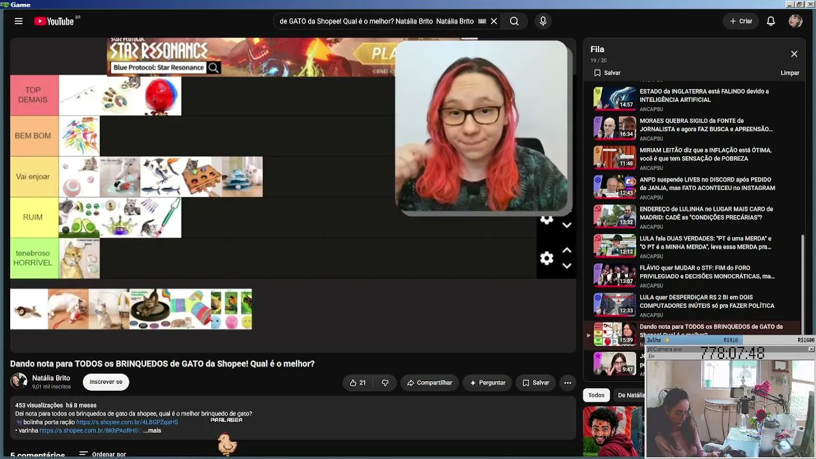Close the Fila queue panel
Screen dimensions: 816x459
pos(794,54)
